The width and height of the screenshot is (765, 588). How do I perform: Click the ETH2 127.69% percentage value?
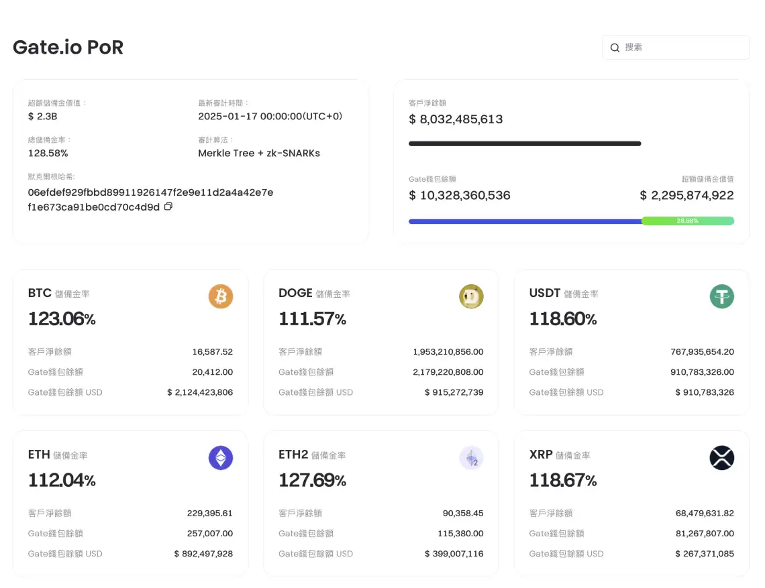pos(313,479)
